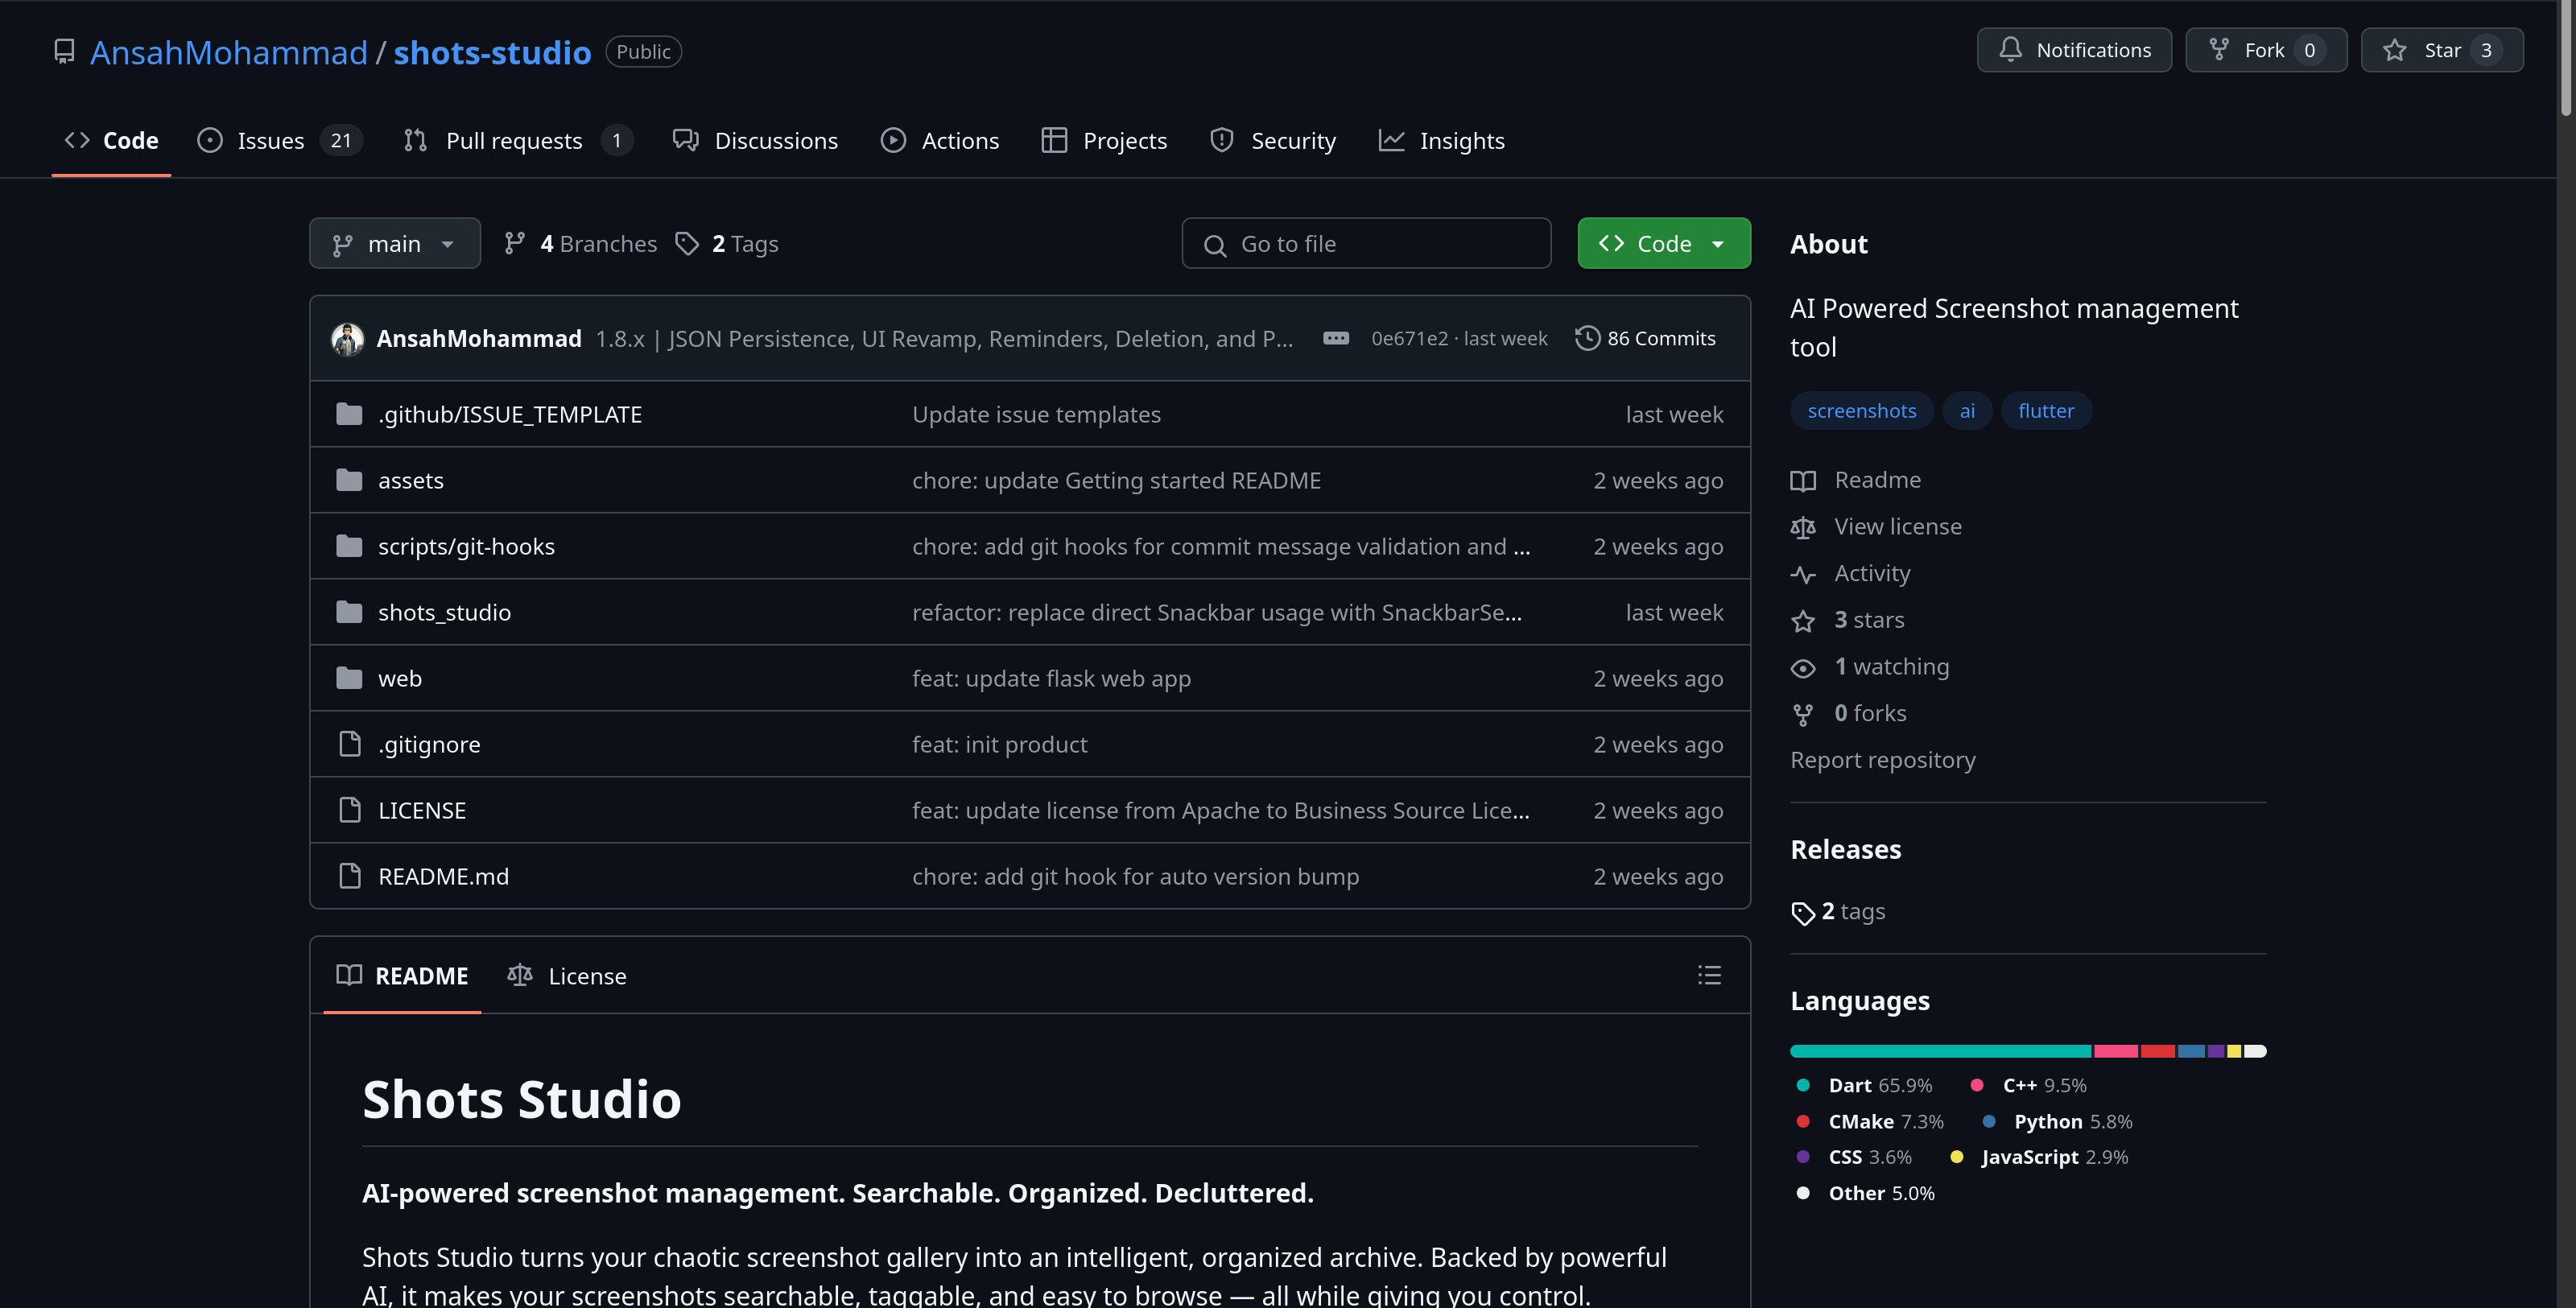This screenshot has height=1308, width=2576.
Task: Fork the repository using Fork button
Action: coord(2265,50)
